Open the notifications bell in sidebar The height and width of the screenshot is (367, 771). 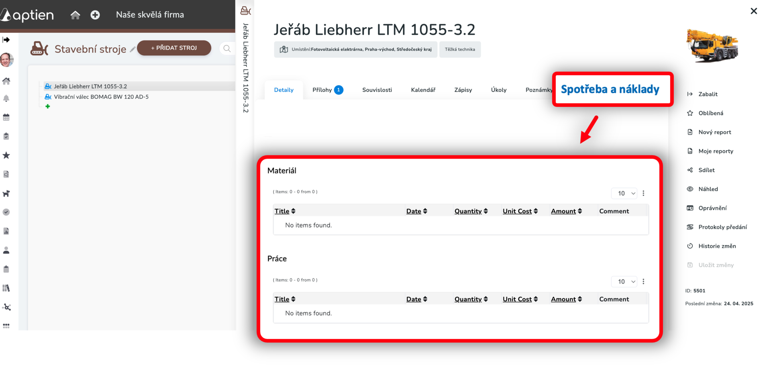coord(6,98)
